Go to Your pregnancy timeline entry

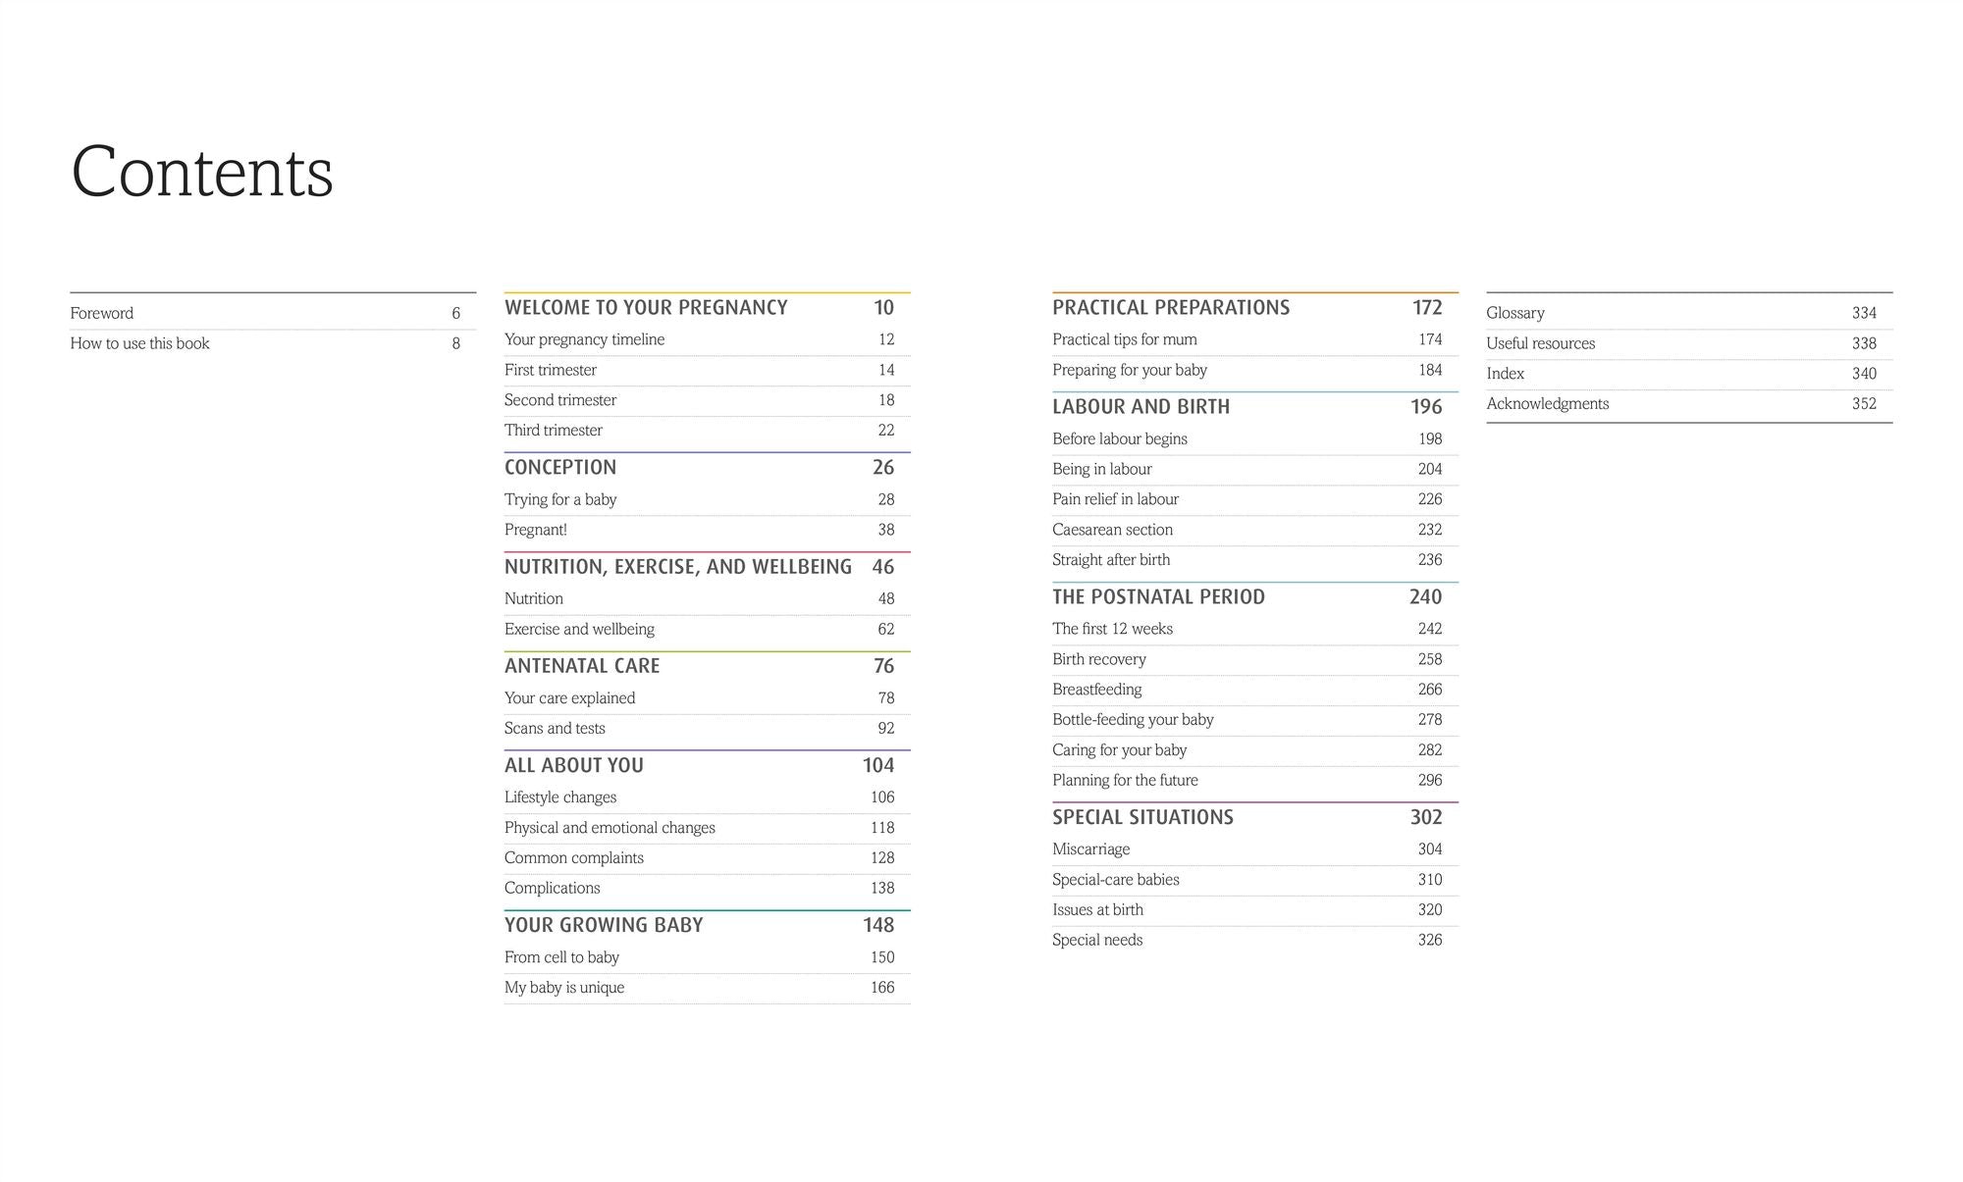coord(584,339)
